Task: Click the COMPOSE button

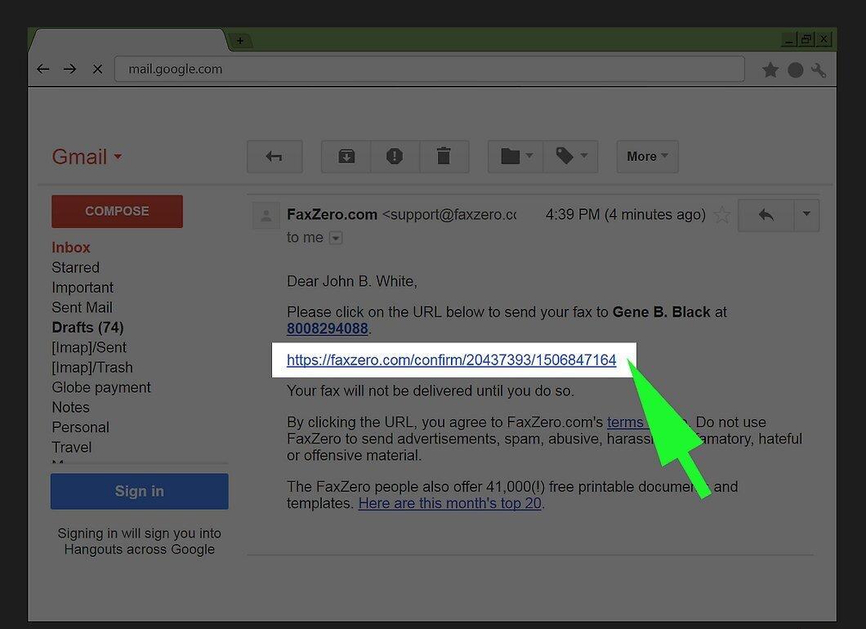Action: click(x=117, y=212)
